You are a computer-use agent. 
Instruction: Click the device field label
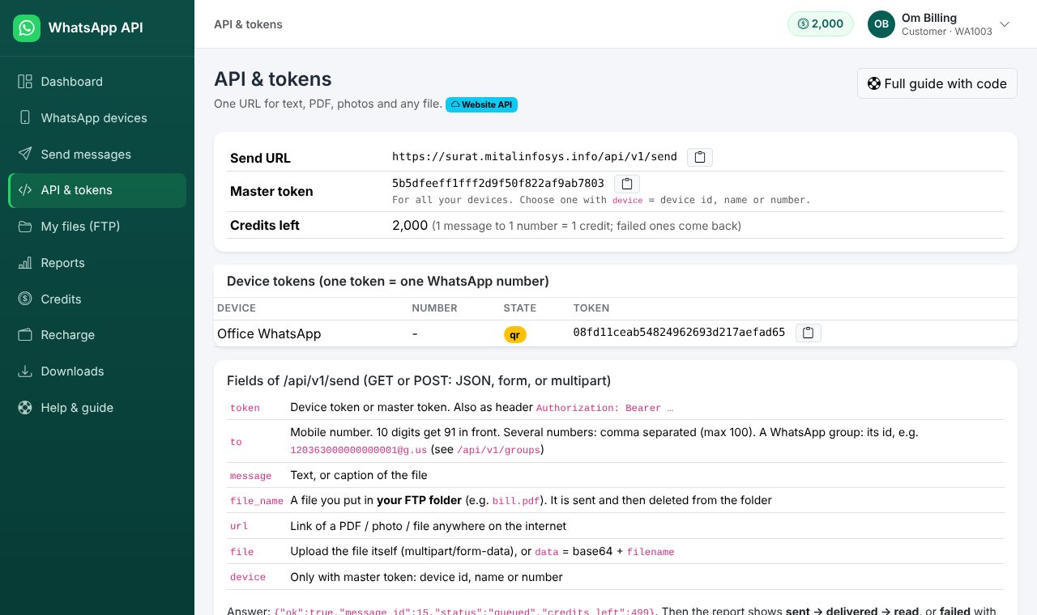(248, 578)
